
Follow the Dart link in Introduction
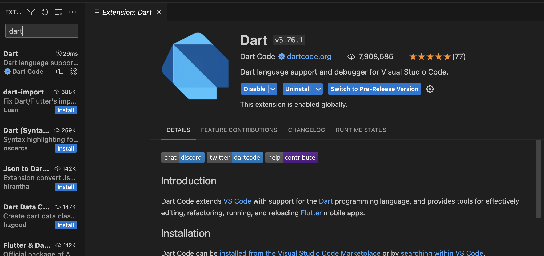pos(326,201)
